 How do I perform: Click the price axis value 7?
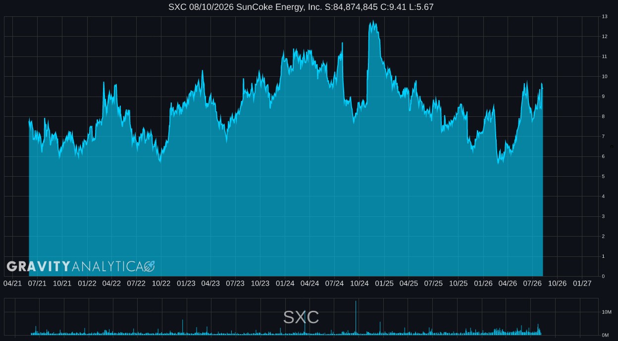pyautogui.click(x=603, y=137)
